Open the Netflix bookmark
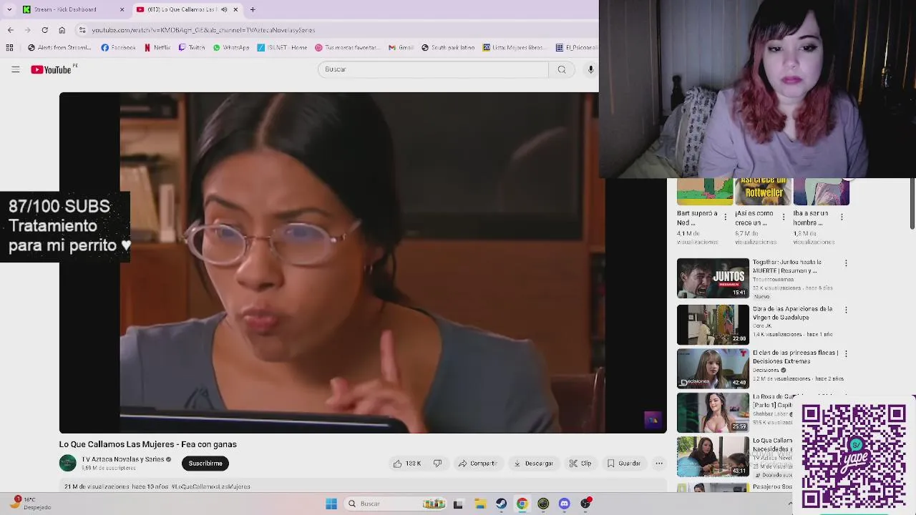The width and height of the screenshot is (916, 515). (157, 48)
